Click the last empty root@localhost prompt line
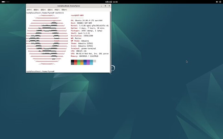 point(40,71)
